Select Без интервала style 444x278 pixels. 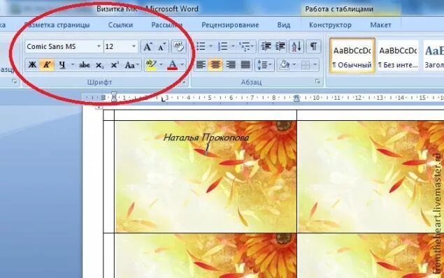tap(398, 56)
